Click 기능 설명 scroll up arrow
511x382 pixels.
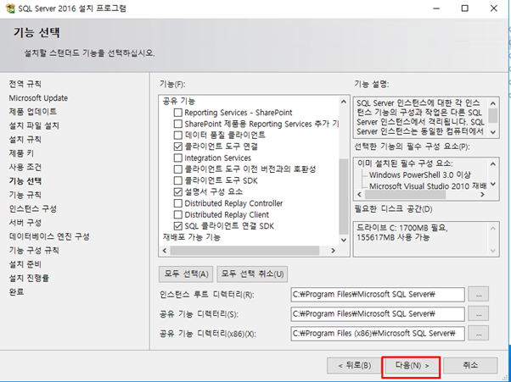coord(492,103)
